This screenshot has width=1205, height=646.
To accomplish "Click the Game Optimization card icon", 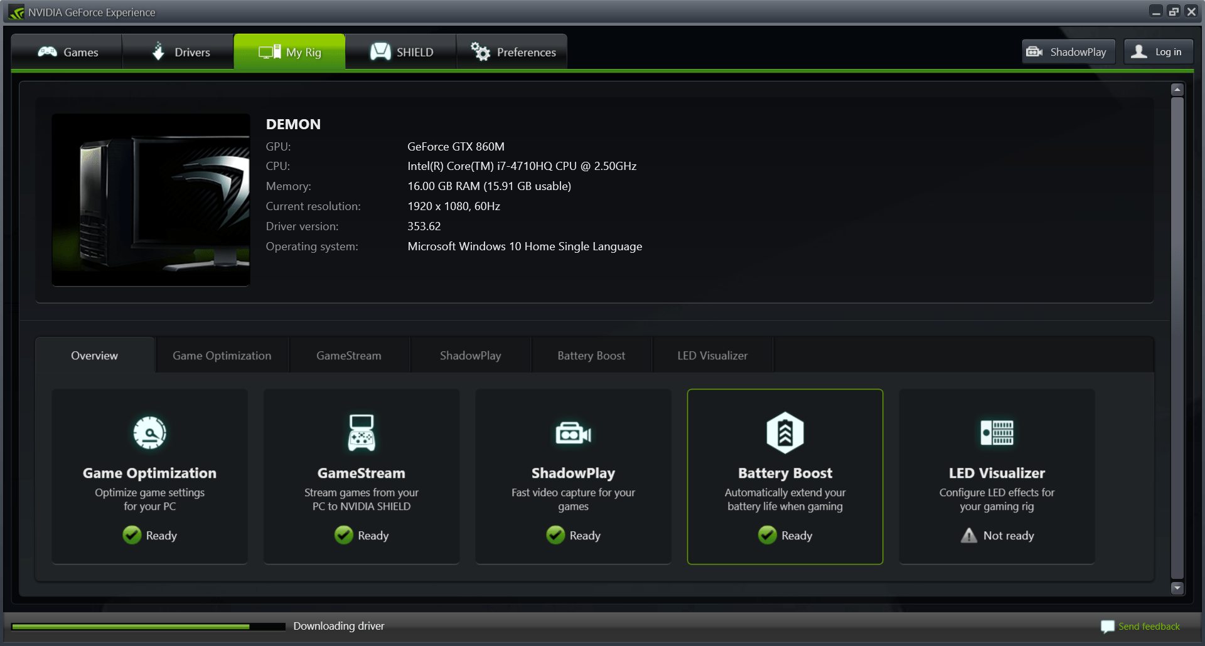I will 149,433.
